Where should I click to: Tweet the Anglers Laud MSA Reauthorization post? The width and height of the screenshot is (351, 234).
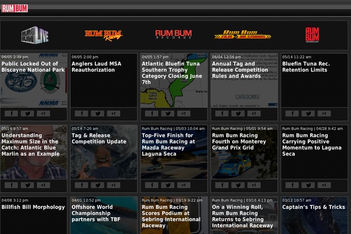[x=98, y=113]
